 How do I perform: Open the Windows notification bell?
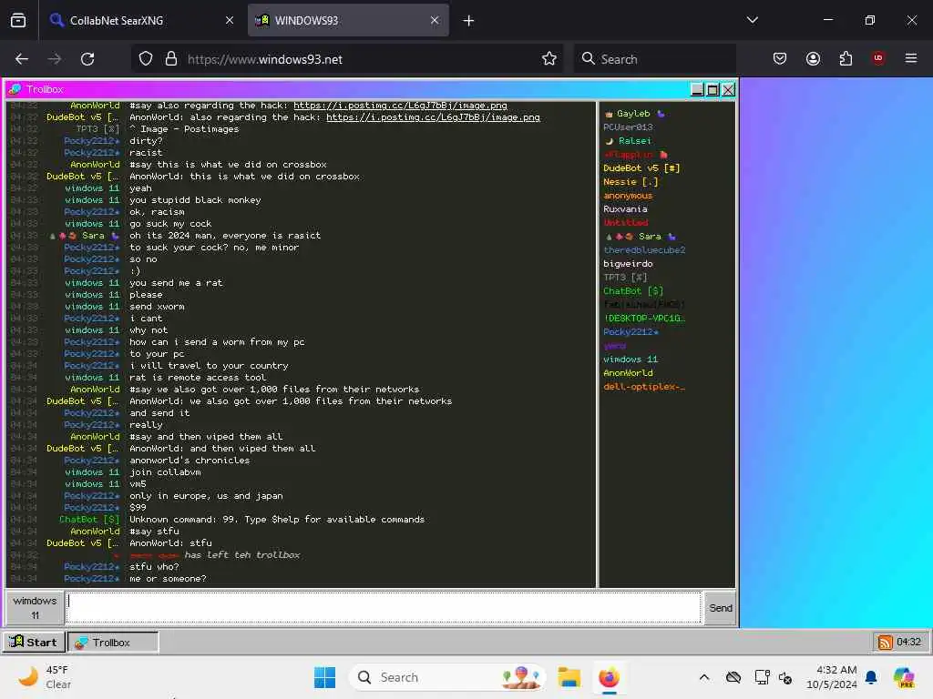pyautogui.click(x=871, y=677)
